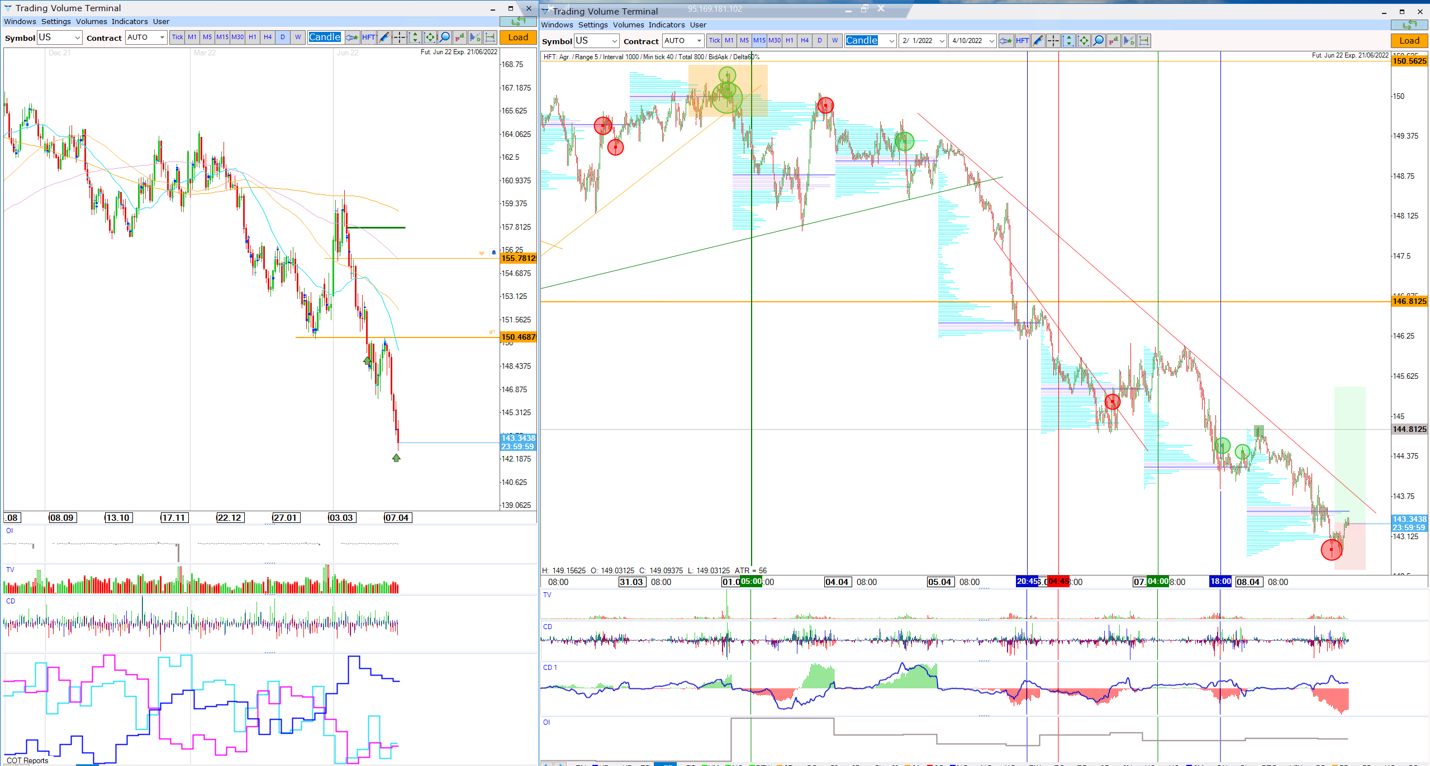The image size is (1430, 766).
Task: Switch left chart to Tick timeframe
Action: (178, 37)
